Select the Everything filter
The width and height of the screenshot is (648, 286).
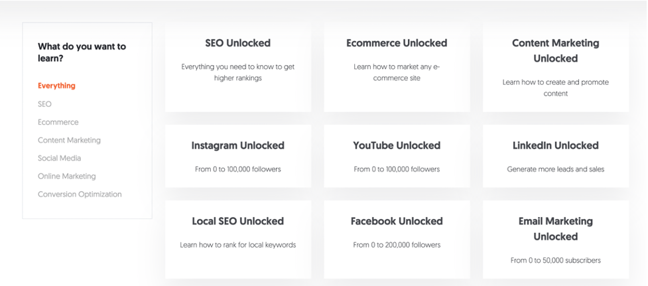point(56,86)
